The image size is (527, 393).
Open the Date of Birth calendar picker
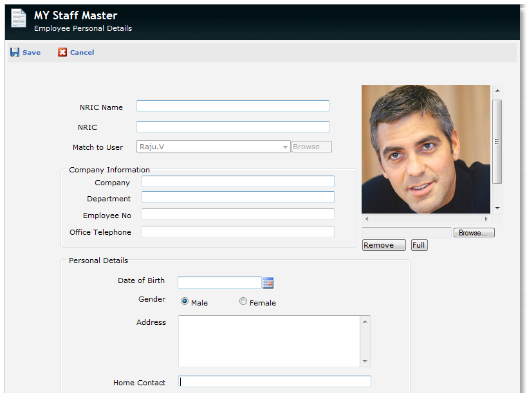click(x=268, y=283)
